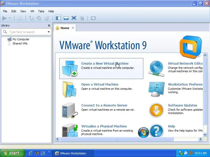Click the orange magnifier tray icon
The width and height of the screenshot is (210, 157).
[x=191, y=153]
